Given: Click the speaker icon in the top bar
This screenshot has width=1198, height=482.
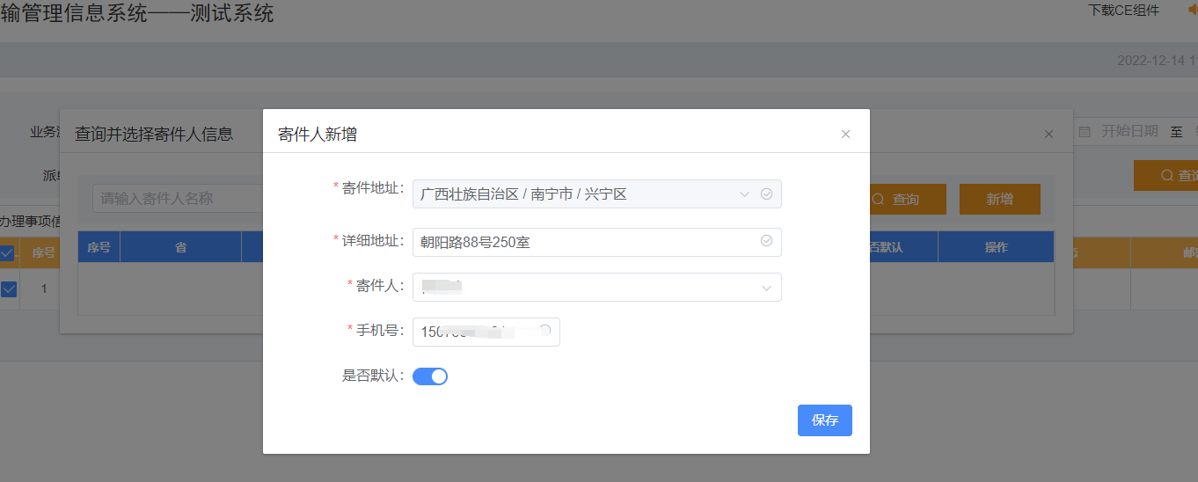Looking at the screenshot, I should coord(1192,11).
